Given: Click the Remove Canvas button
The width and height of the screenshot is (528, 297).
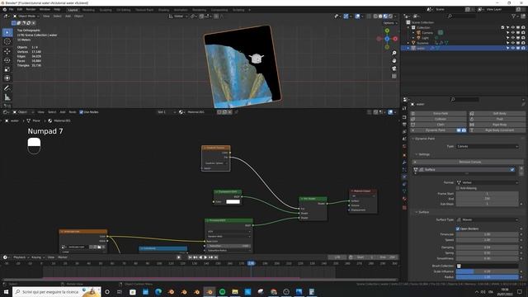Looking at the screenshot, I should [x=467, y=162].
